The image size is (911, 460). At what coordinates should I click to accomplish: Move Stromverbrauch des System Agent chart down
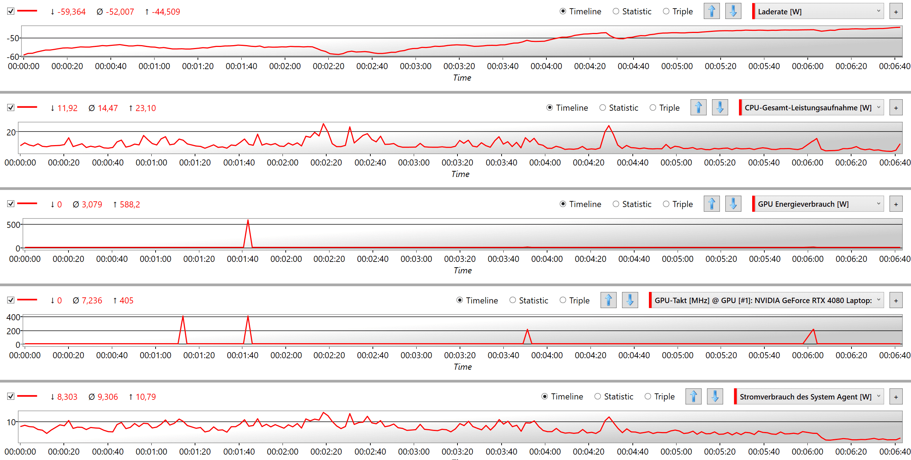click(715, 396)
